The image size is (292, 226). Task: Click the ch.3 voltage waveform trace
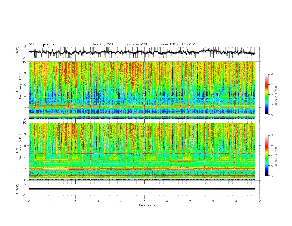point(142,189)
